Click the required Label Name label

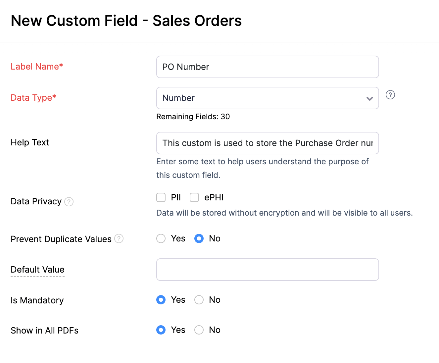37,67
